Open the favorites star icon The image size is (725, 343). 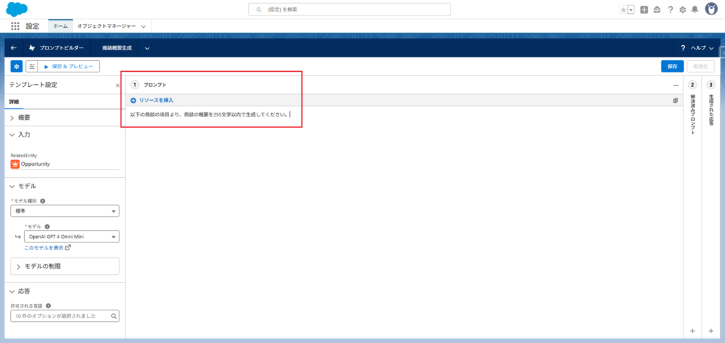[623, 10]
